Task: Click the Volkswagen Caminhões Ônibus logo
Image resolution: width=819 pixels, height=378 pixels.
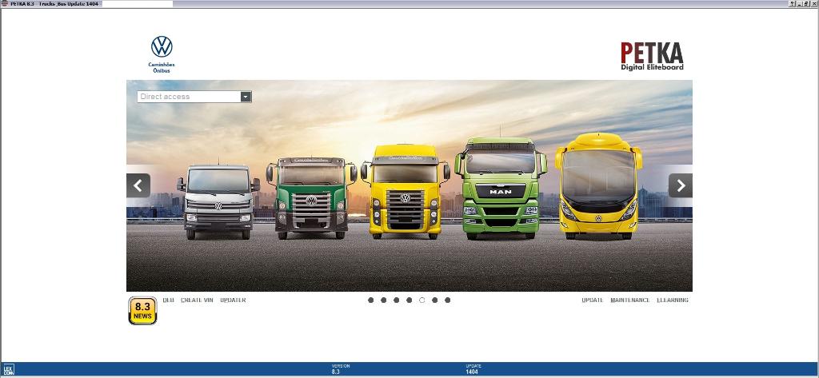Action: point(162,54)
